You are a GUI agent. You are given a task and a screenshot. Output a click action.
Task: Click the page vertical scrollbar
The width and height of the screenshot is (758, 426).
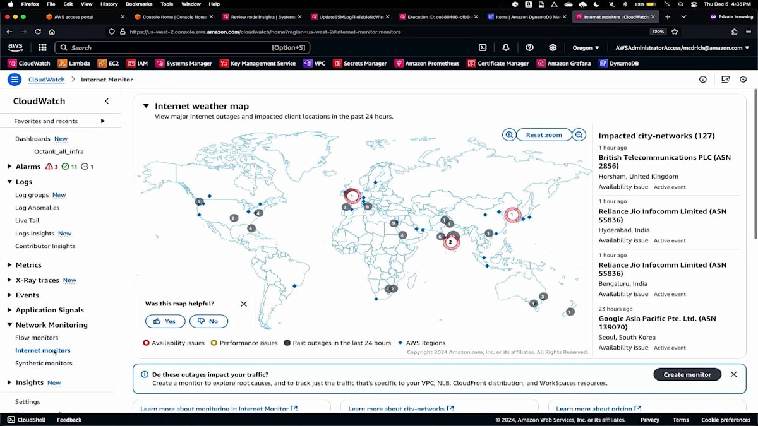(755, 164)
